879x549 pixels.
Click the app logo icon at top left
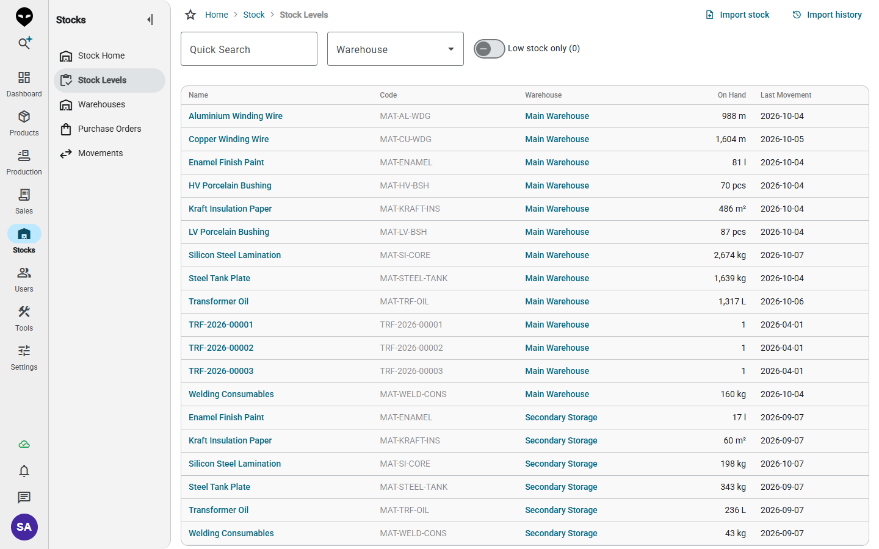(x=24, y=16)
